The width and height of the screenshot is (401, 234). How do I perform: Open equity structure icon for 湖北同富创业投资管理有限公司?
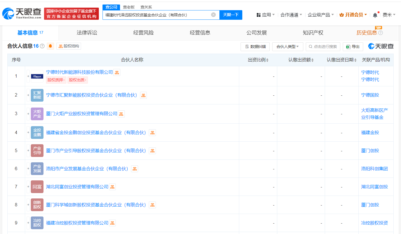click(x=112, y=187)
